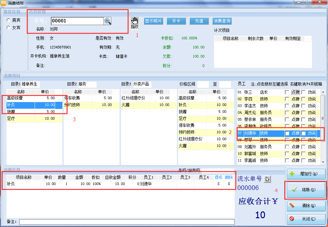Check 点牌 for employee 刘德华

[287, 133]
